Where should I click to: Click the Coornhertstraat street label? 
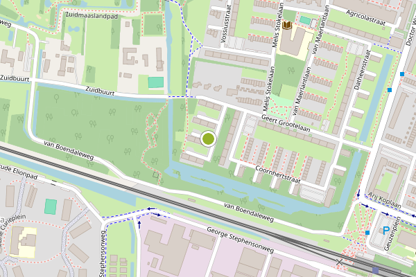(278, 175)
